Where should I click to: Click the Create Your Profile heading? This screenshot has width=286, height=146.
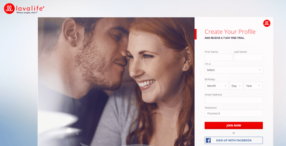[x=230, y=32]
